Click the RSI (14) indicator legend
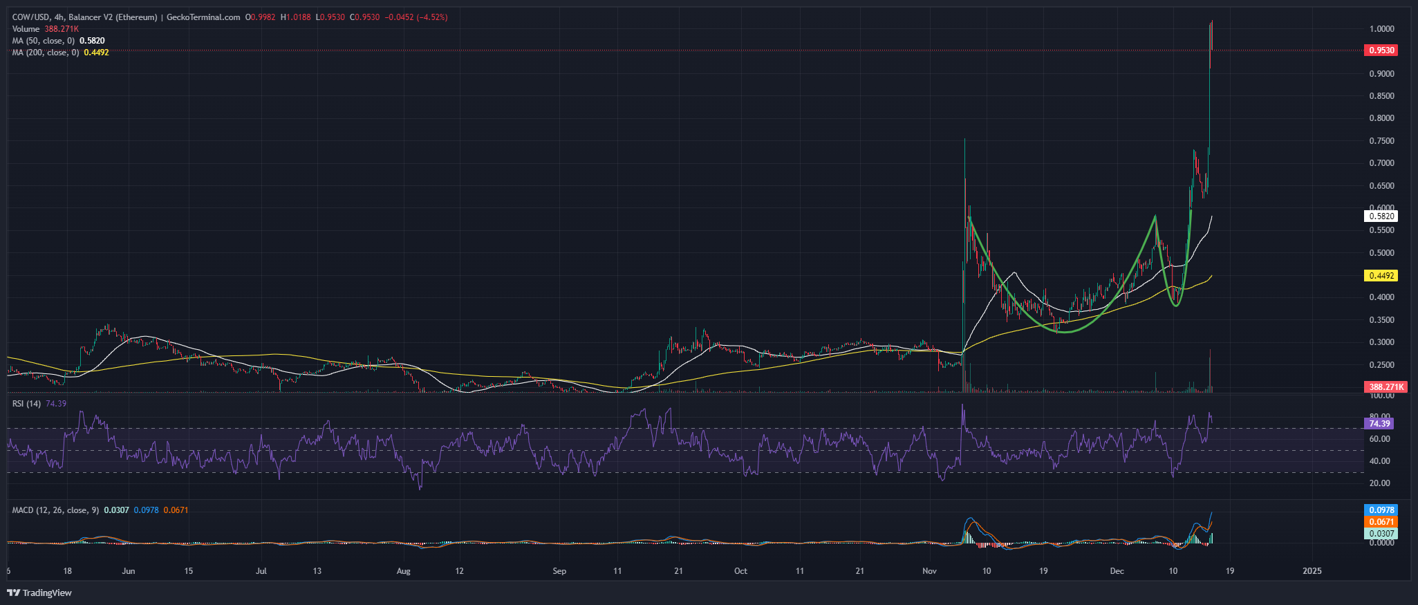The height and width of the screenshot is (605, 1418). pos(27,404)
